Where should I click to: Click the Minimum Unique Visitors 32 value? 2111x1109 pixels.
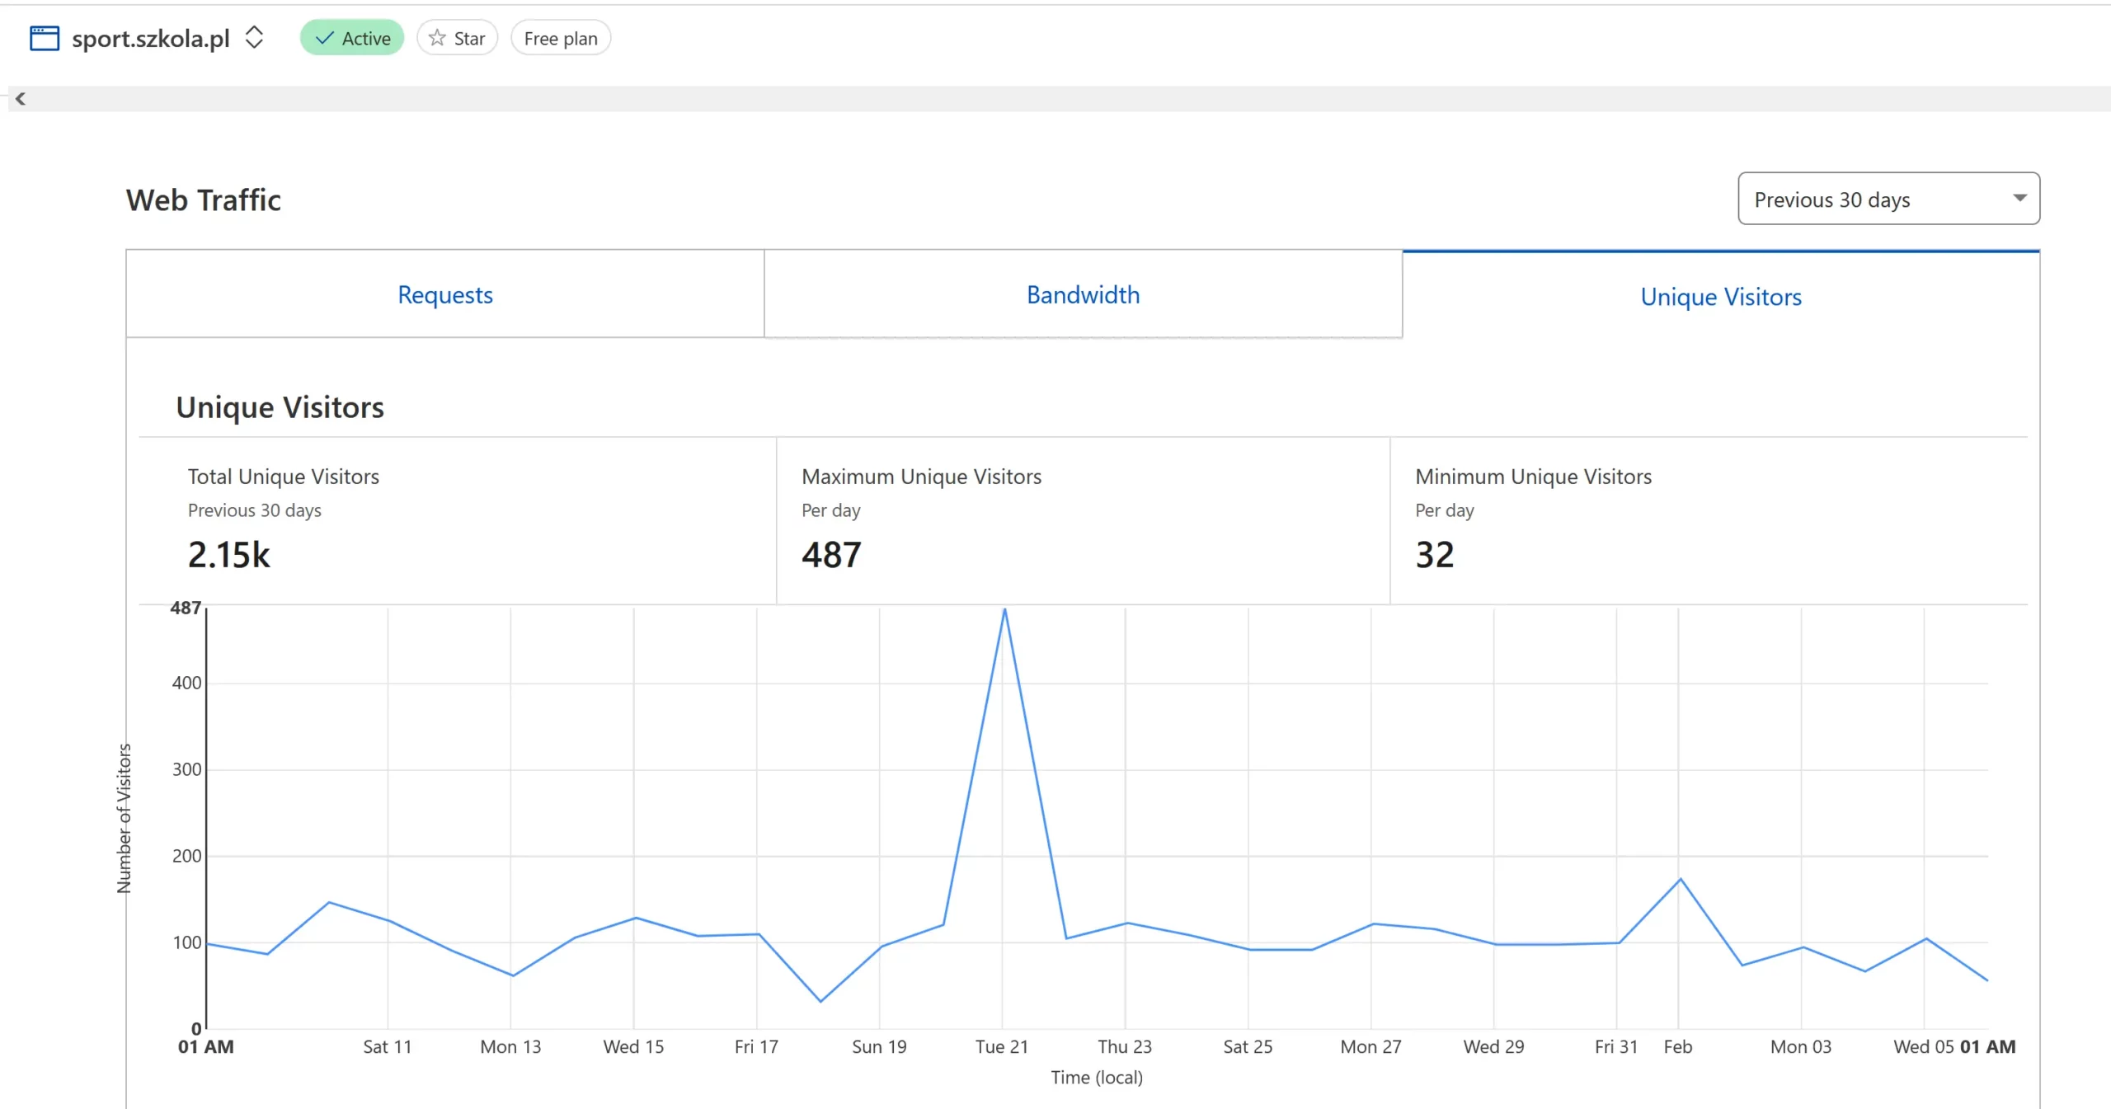tap(1434, 554)
